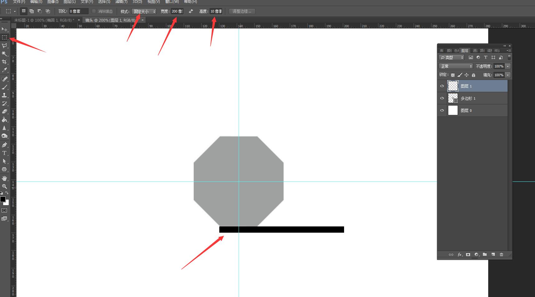The image size is (535, 297).
Task: Toggle visibility of 图层 1
Action: click(x=442, y=86)
